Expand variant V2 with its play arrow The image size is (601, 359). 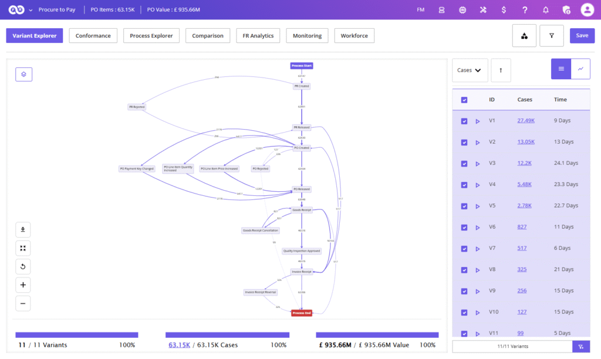point(478,142)
